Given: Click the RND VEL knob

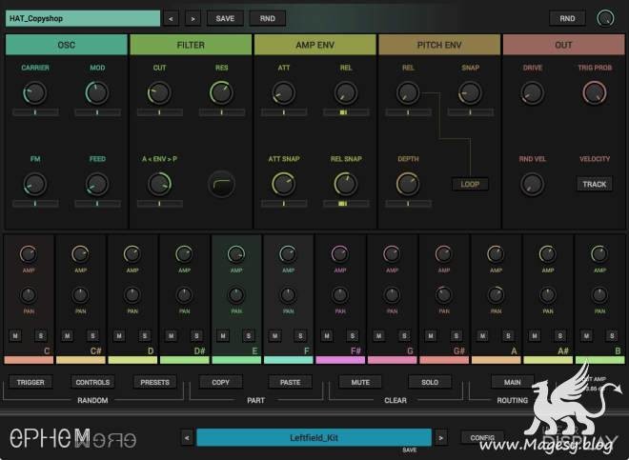Looking at the screenshot, I should pos(533,184).
